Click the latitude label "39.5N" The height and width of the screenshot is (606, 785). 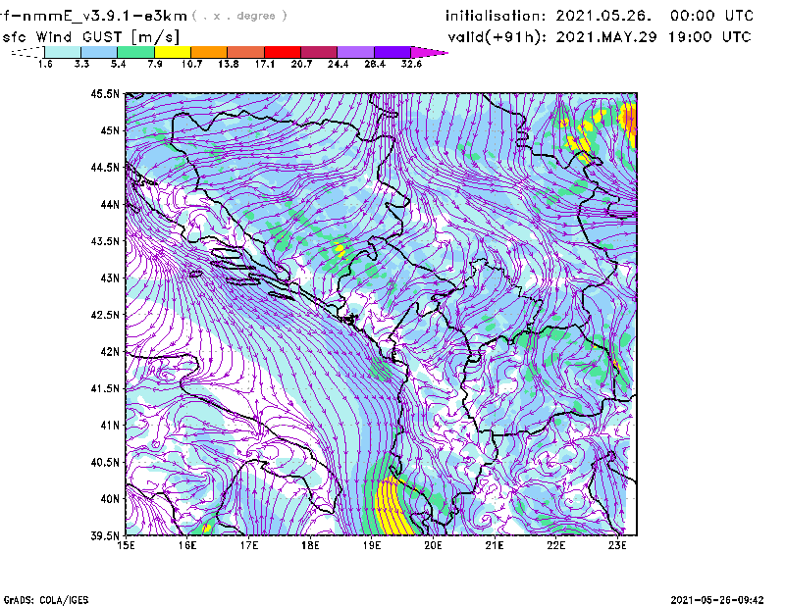[x=106, y=536]
